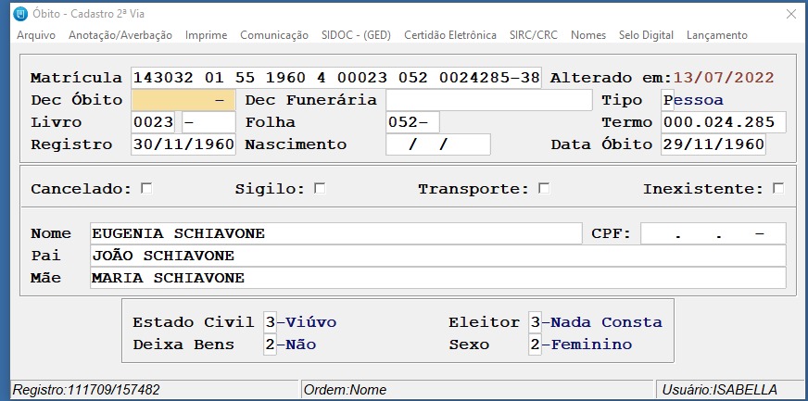808x401 pixels.
Task: Click the Óbito application icon in title bar
Action: tap(20, 15)
